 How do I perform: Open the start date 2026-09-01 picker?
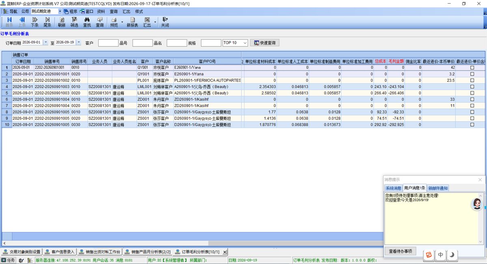(x=45, y=43)
